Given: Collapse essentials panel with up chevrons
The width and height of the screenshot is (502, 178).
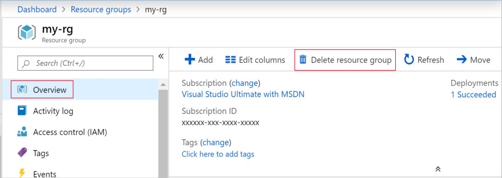Looking at the screenshot, I should [x=438, y=169].
